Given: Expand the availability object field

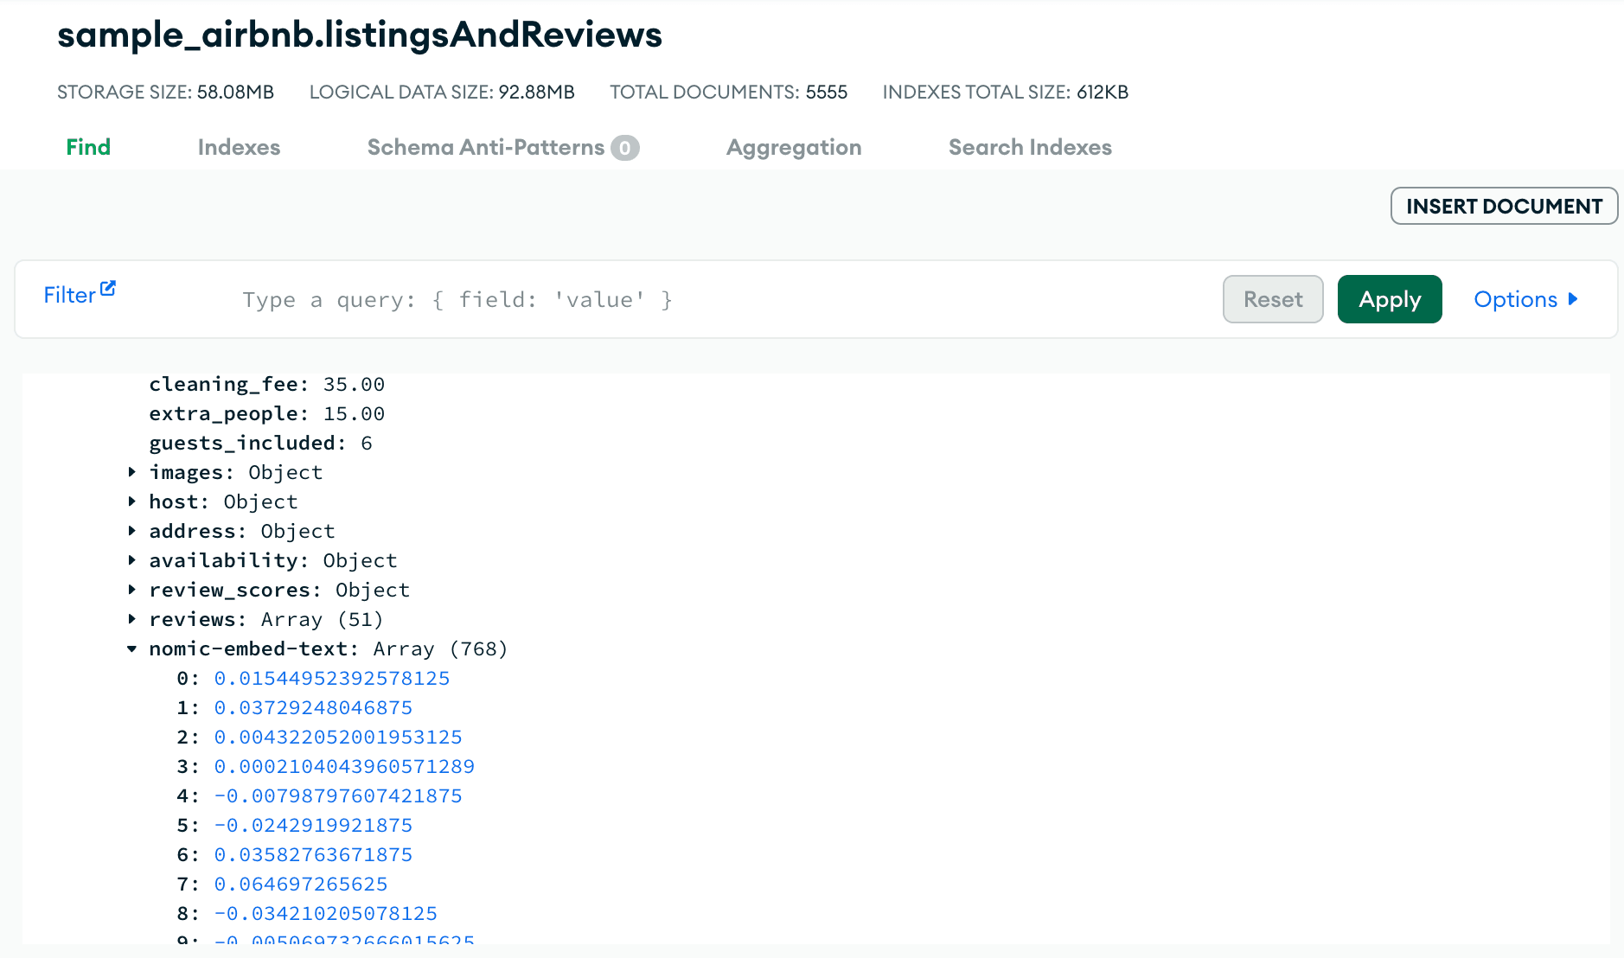Looking at the screenshot, I should (131, 560).
